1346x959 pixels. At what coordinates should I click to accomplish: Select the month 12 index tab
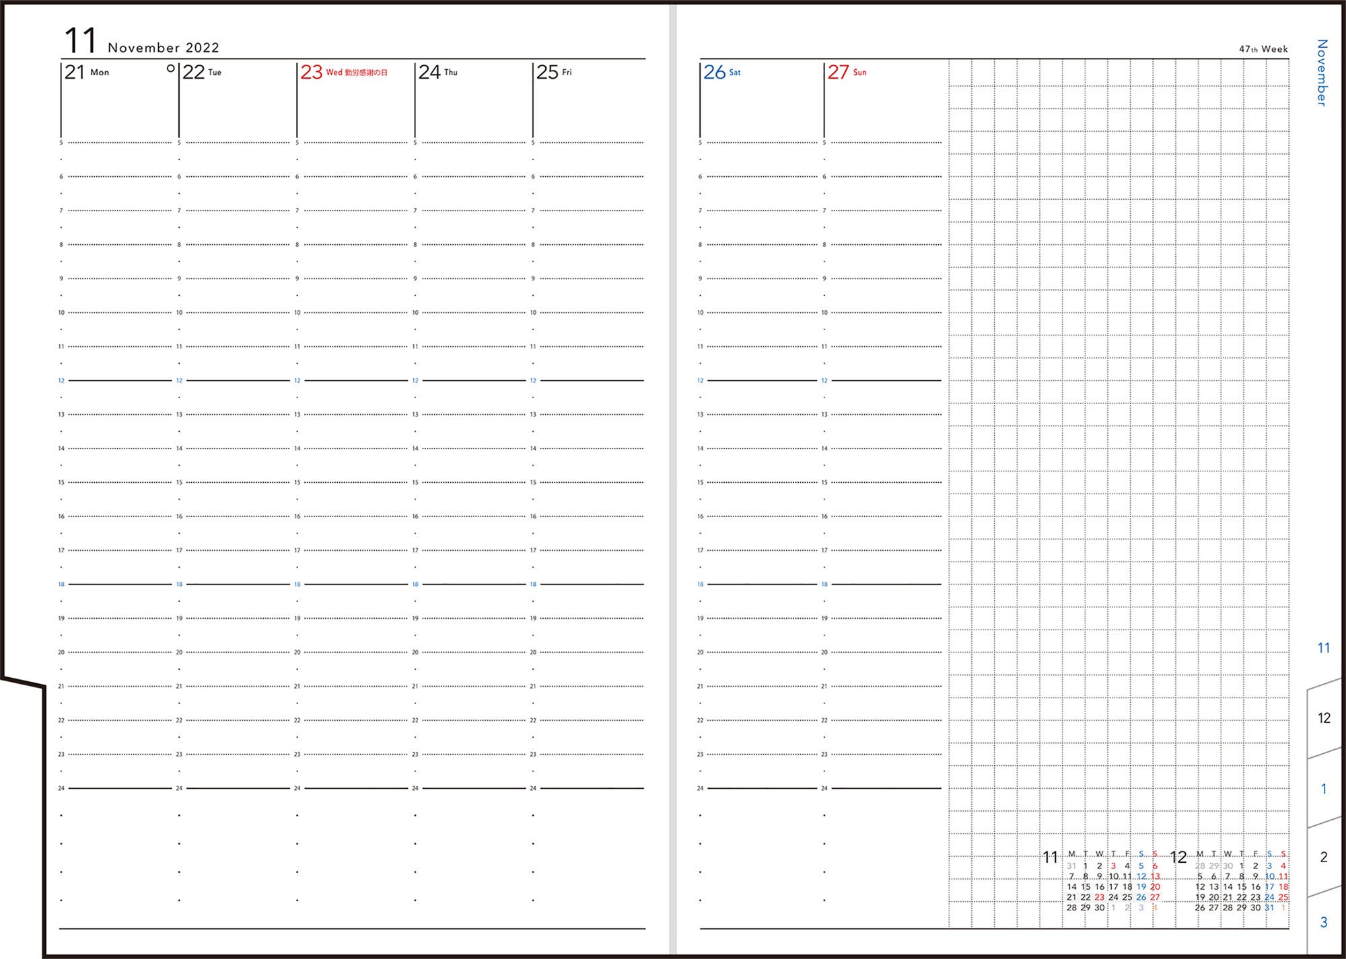click(1324, 718)
